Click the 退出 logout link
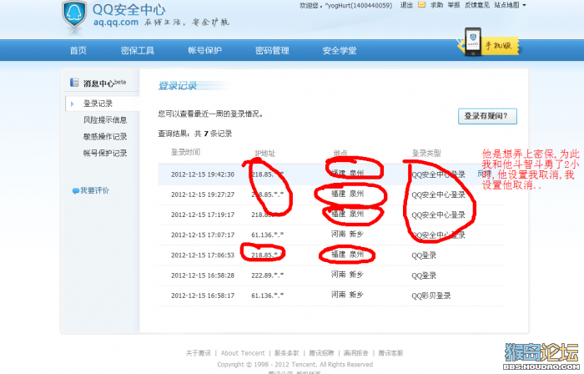The width and height of the screenshot is (584, 374). pyautogui.click(x=406, y=5)
